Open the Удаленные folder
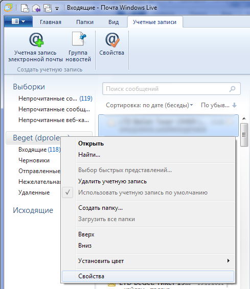 [x=34, y=192]
